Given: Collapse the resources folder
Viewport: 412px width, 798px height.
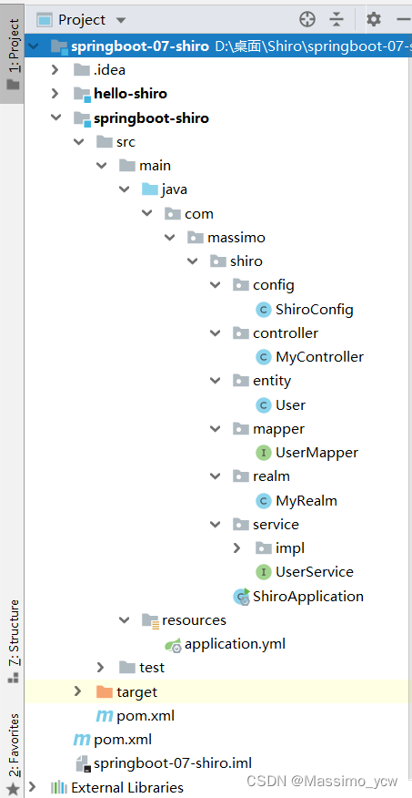Looking at the screenshot, I should point(124,619).
